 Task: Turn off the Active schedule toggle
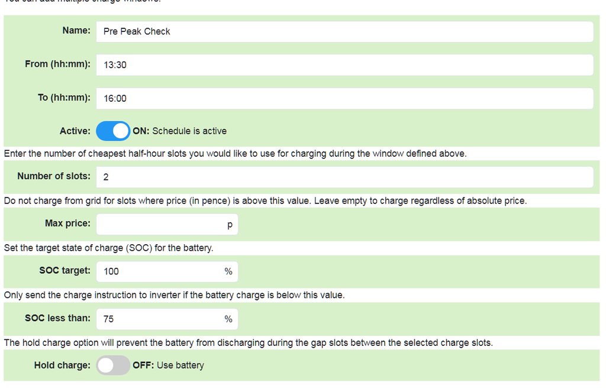(x=112, y=131)
